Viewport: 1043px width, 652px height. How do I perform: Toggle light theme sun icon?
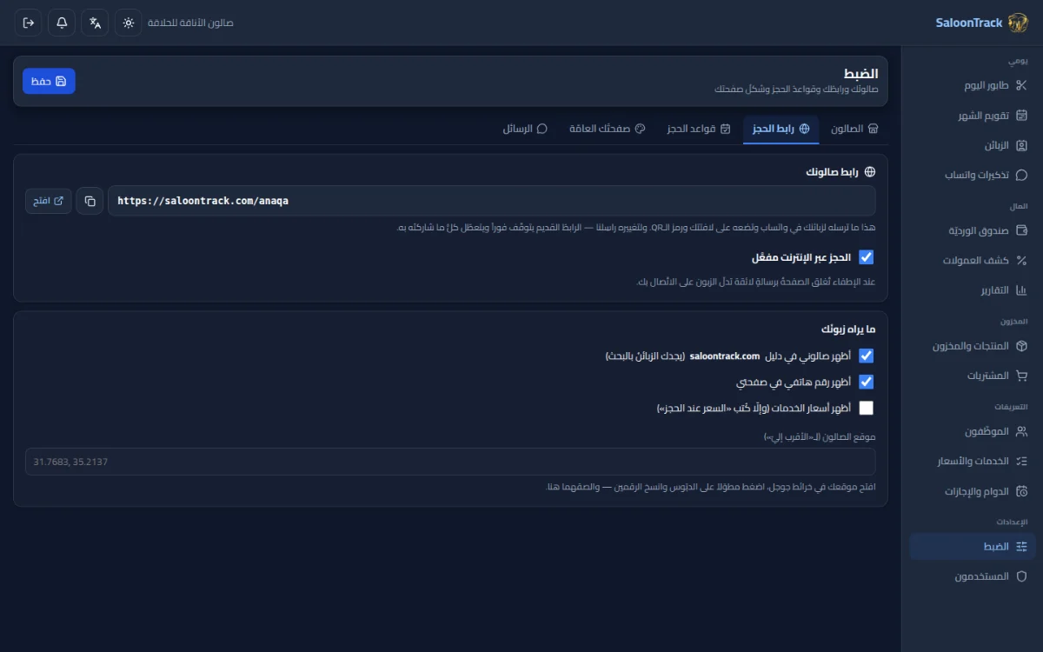tap(128, 23)
